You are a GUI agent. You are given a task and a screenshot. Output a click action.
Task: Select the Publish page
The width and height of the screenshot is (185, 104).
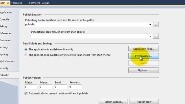(4, 75)
